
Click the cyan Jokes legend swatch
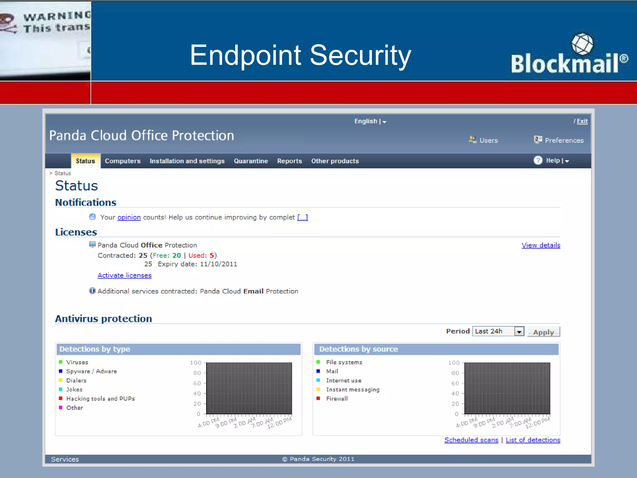point(61,389)
